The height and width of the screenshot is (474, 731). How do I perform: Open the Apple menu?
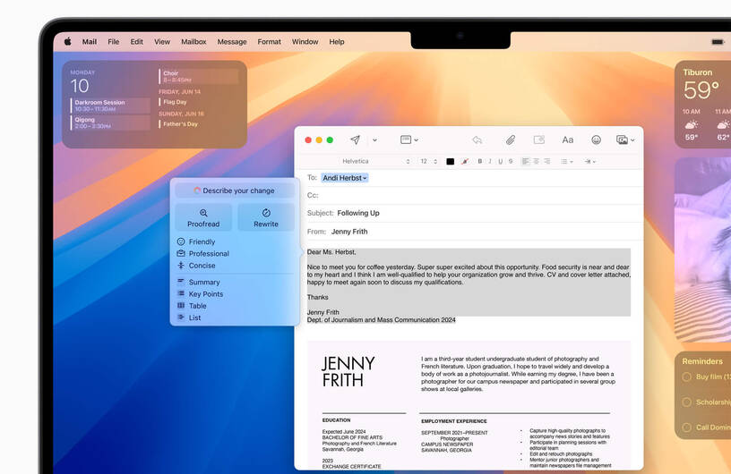click(67, 41)
